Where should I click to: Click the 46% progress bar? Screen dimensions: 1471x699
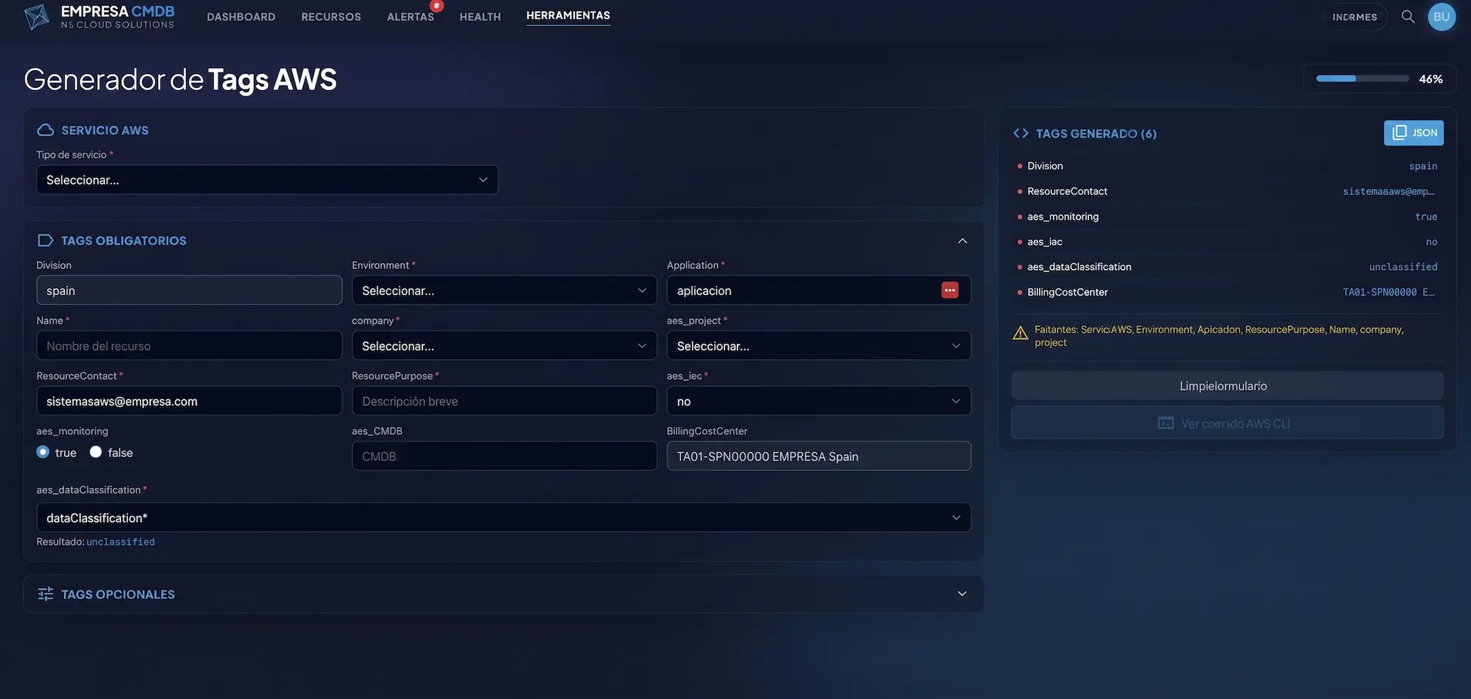coord(1362,79)
